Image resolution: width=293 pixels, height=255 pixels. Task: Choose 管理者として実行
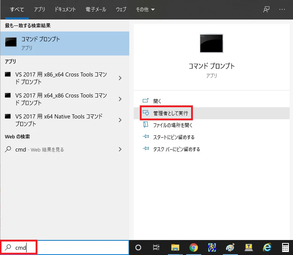point(212,113)
